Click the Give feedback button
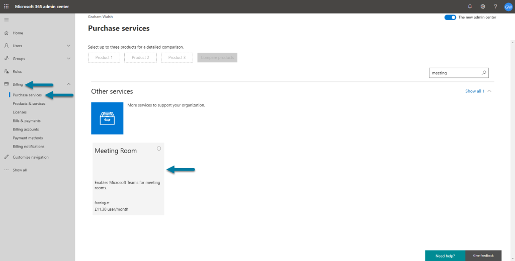 tap(483, 256)
